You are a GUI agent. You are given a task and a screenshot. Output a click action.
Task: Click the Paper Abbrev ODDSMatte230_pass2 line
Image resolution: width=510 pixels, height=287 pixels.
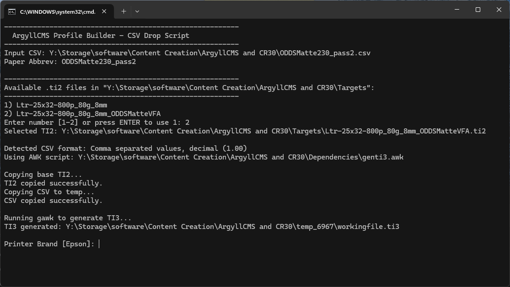pos(70,62)
